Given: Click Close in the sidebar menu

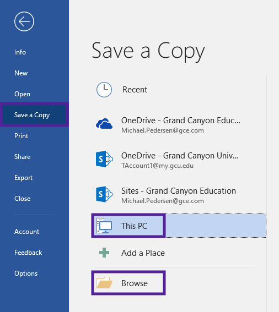Looking at the screenshot, I should coord(23,199).
